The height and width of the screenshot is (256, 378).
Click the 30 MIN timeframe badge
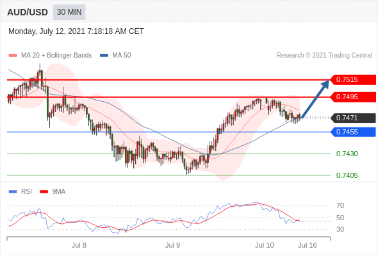coord(69,12)
